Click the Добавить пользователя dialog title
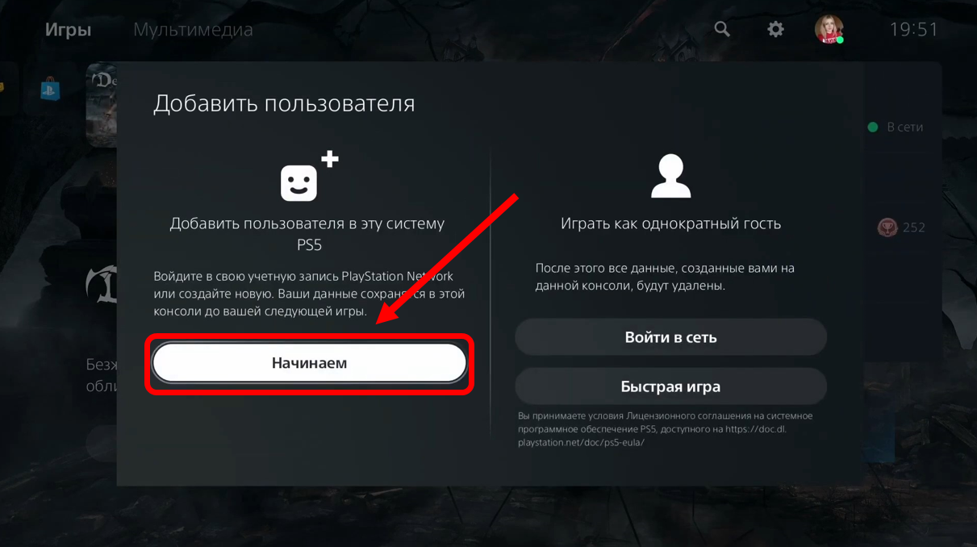This screenshot has width=977, height=547. (x=284, y=103)
